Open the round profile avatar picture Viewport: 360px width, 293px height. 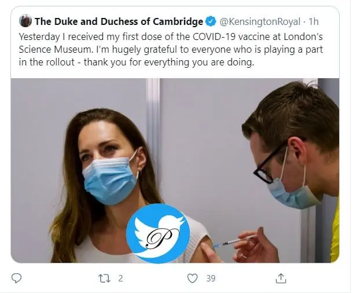click(x=25, y=21)
